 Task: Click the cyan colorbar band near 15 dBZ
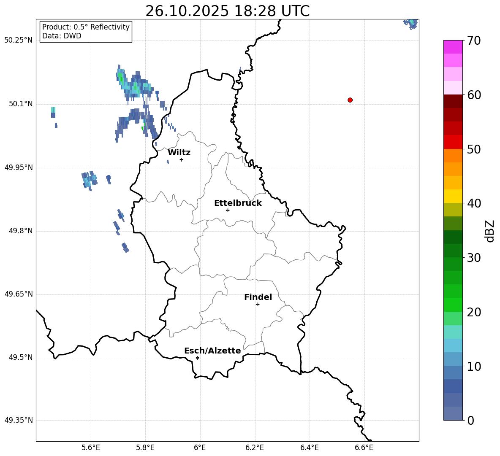(453, 332)
